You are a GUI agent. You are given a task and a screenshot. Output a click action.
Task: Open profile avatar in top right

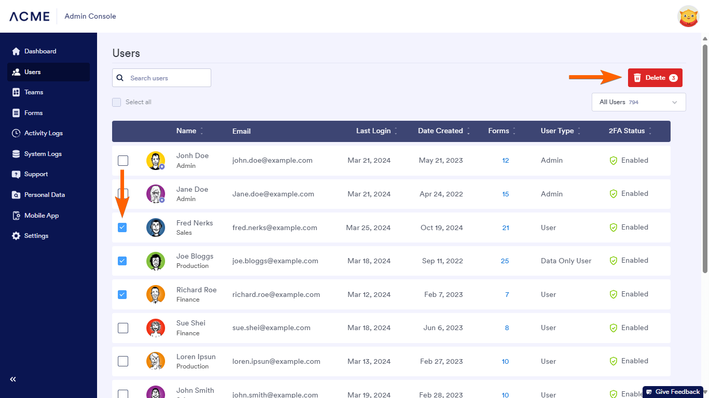(x=688, y=17)
